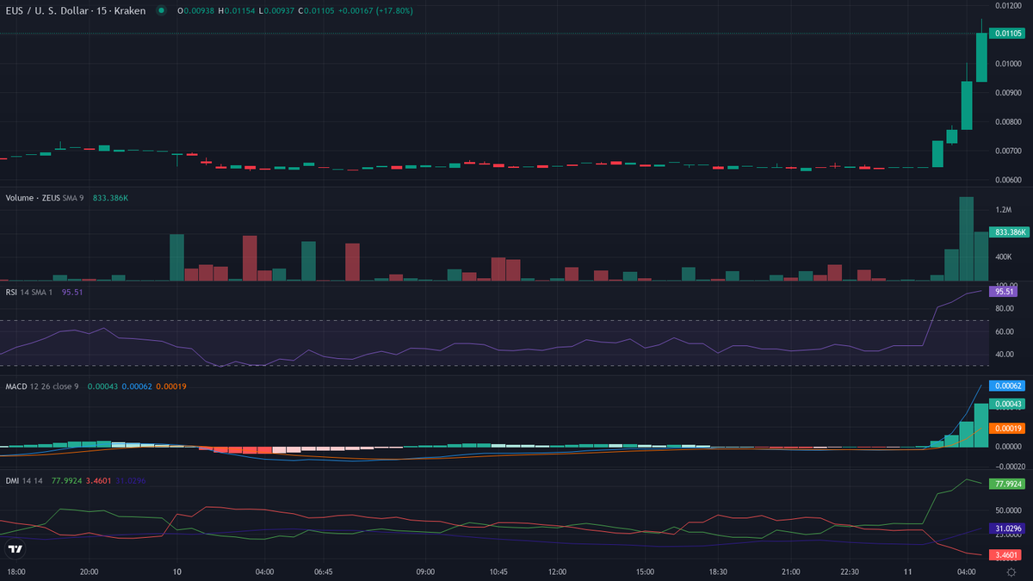
Task: Click the red DMI tag 3.4601
Action: point(1005,555)
